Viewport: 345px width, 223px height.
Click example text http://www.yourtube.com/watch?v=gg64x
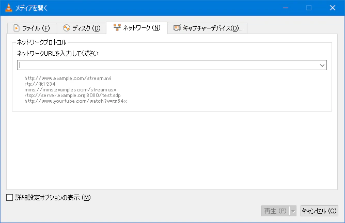coord(76,101)
